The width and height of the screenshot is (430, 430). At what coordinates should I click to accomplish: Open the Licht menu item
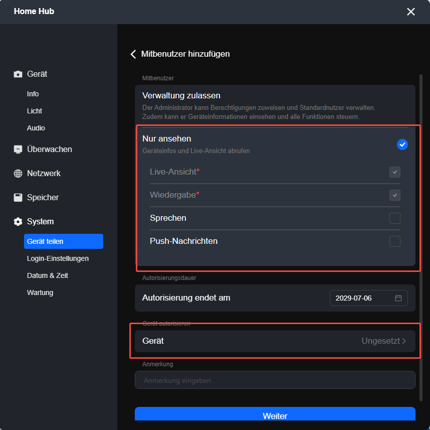pos(35,111)
